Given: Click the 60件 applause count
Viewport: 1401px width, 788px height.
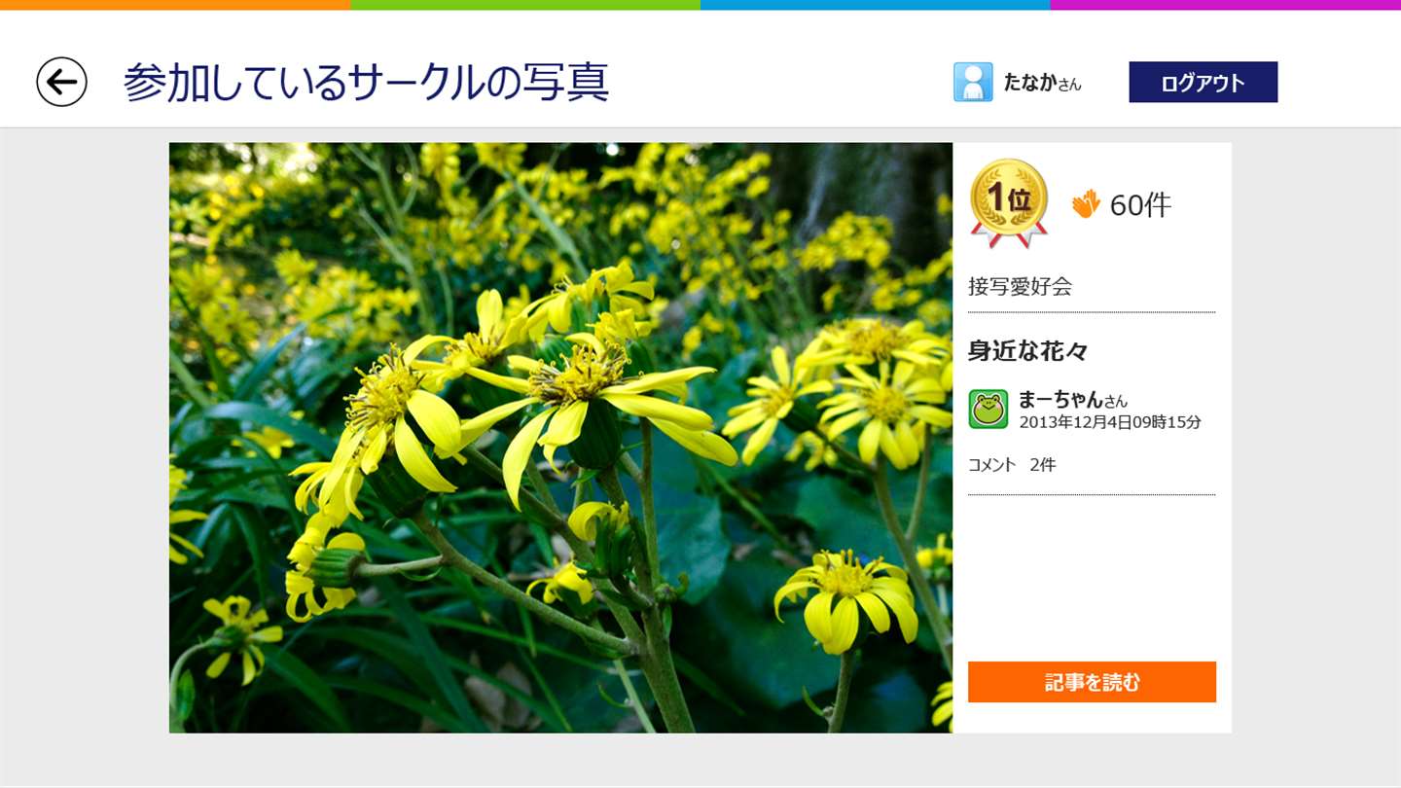Looking at the screenshot, I should coord(1140,204).
